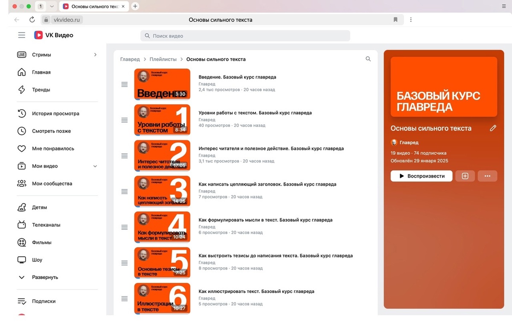Image resolution: width=512 pixels, height=325 pixels.
Task: Click tab counter box showing 1
Action: (x=41, y=6)
